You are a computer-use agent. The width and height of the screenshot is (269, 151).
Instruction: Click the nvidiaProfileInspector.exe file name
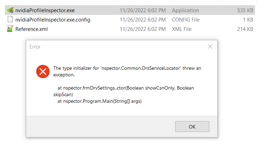(45, 10)
